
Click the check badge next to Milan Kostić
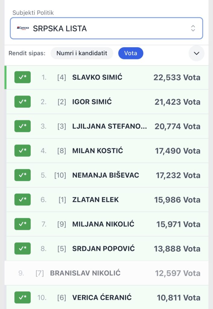(x=23, y=151)
